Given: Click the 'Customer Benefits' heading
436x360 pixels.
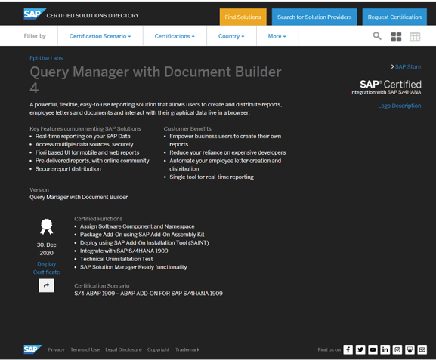Looking at the screenshot, I should pos(187,129).
